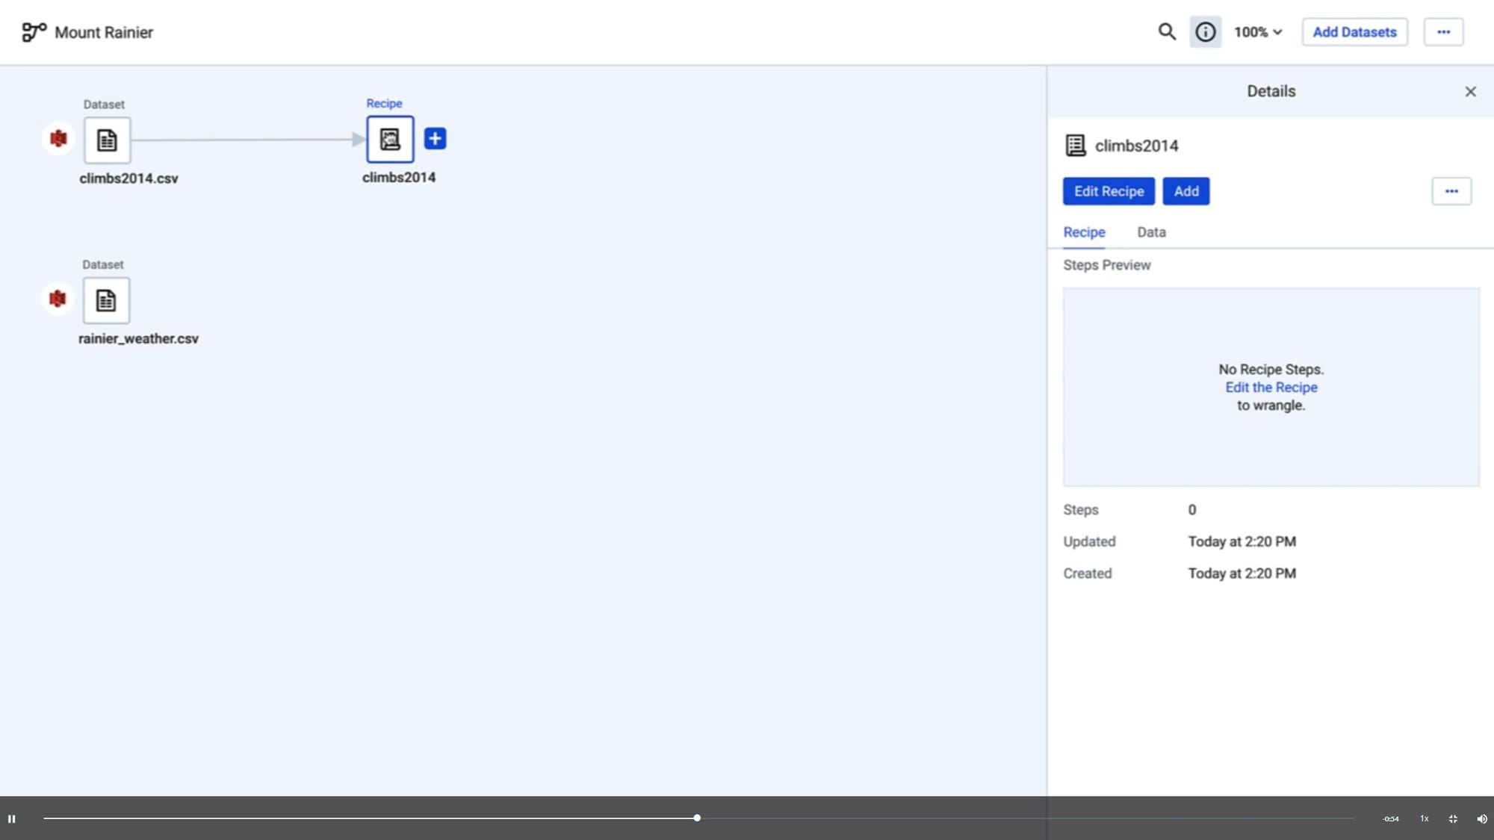Click the Add Datasets button
1494x840 pixels.
1354,32
